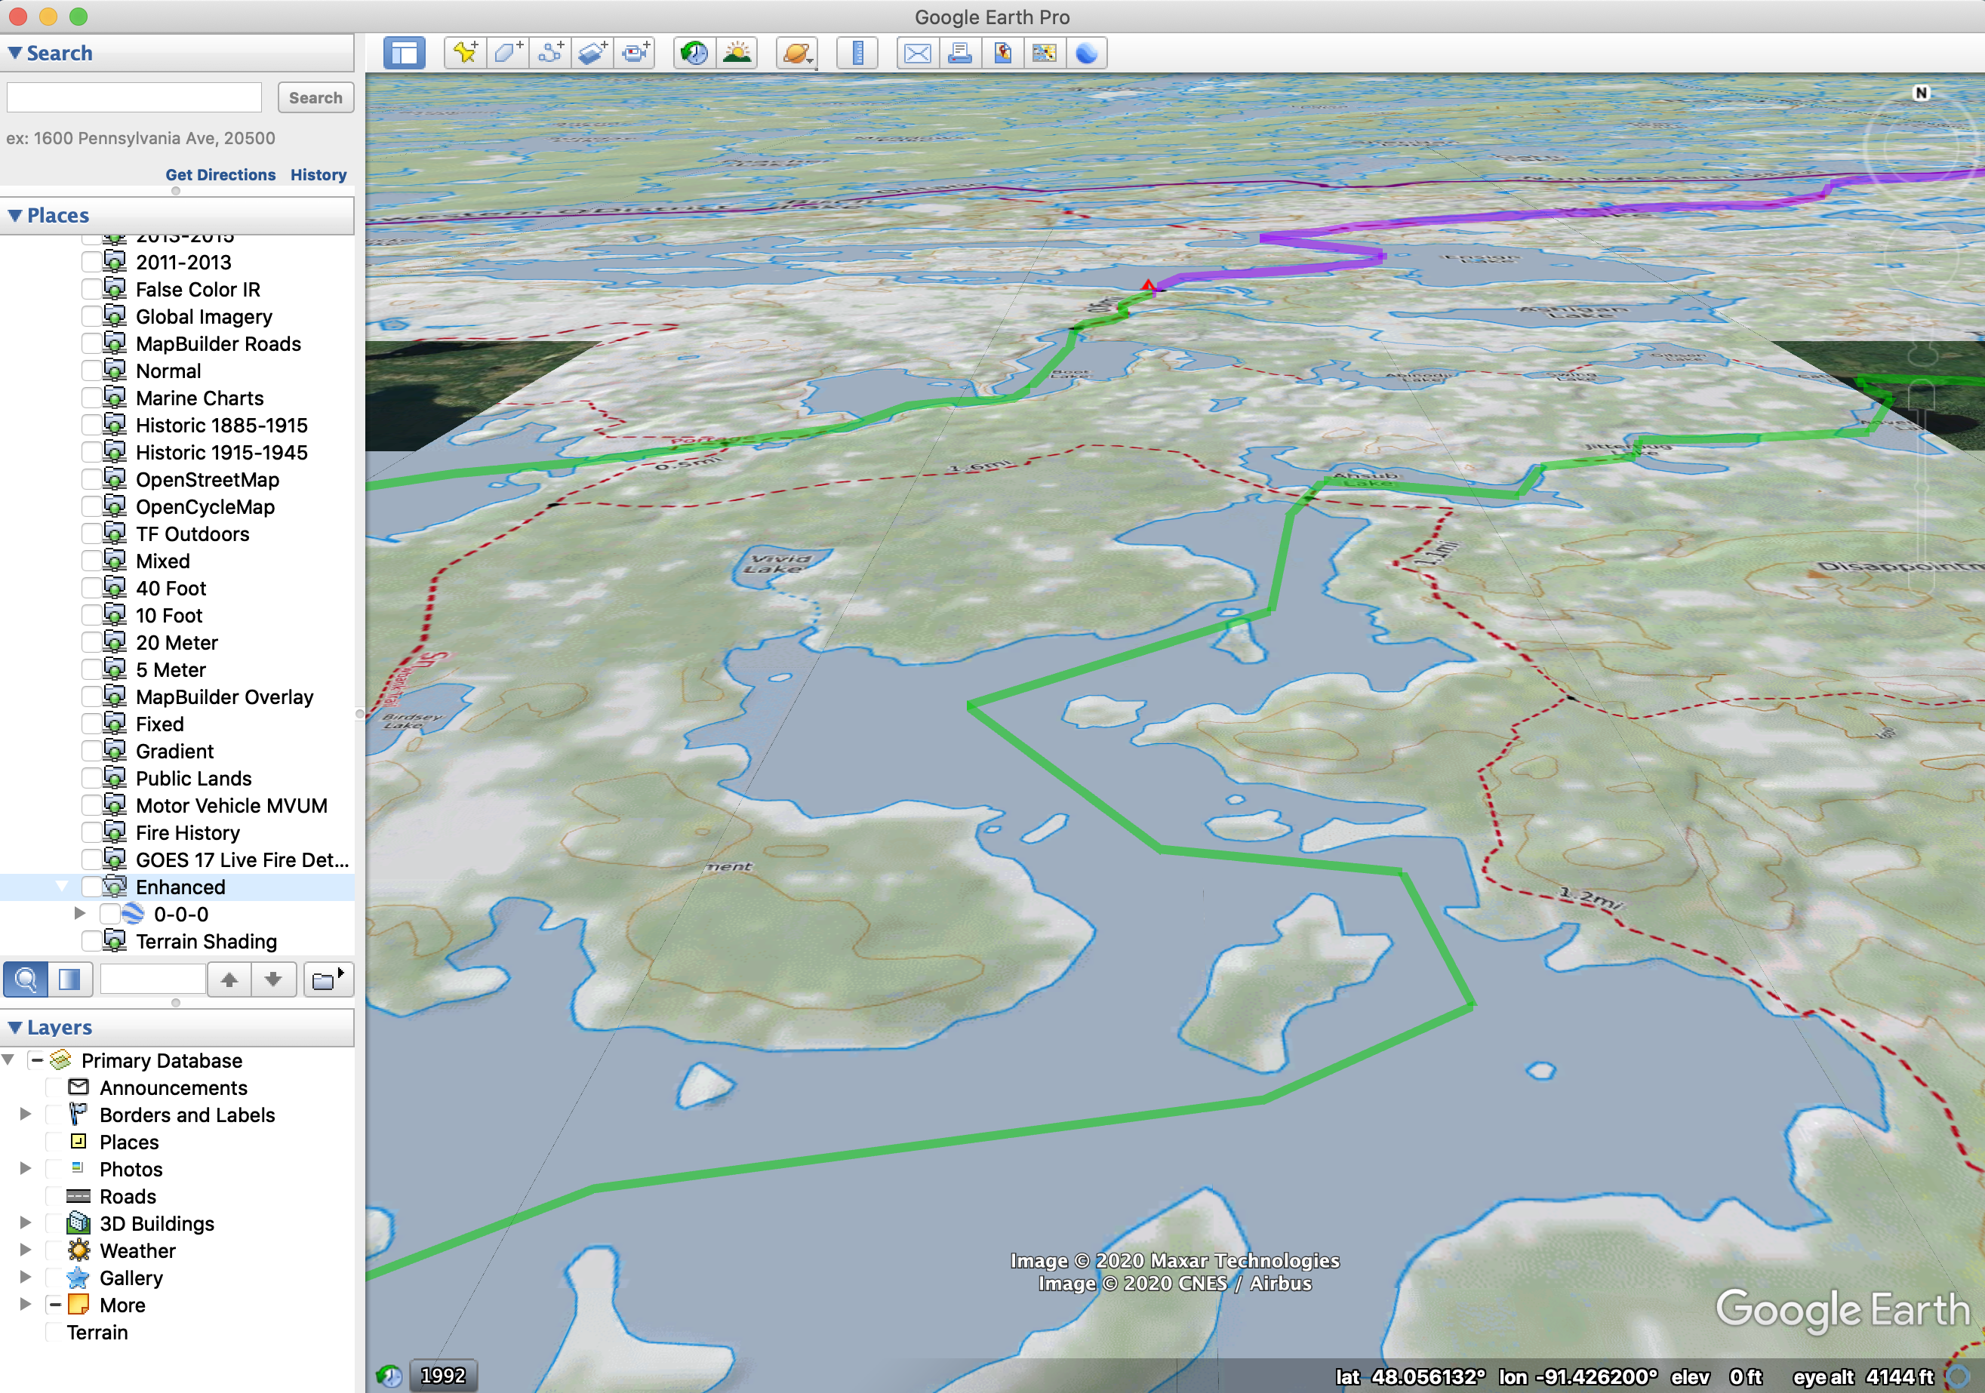This screenshot has width=1985, height=1393.
Task: Click the Places filter text field
Action: pyautogui.click(x=153, y=979)
